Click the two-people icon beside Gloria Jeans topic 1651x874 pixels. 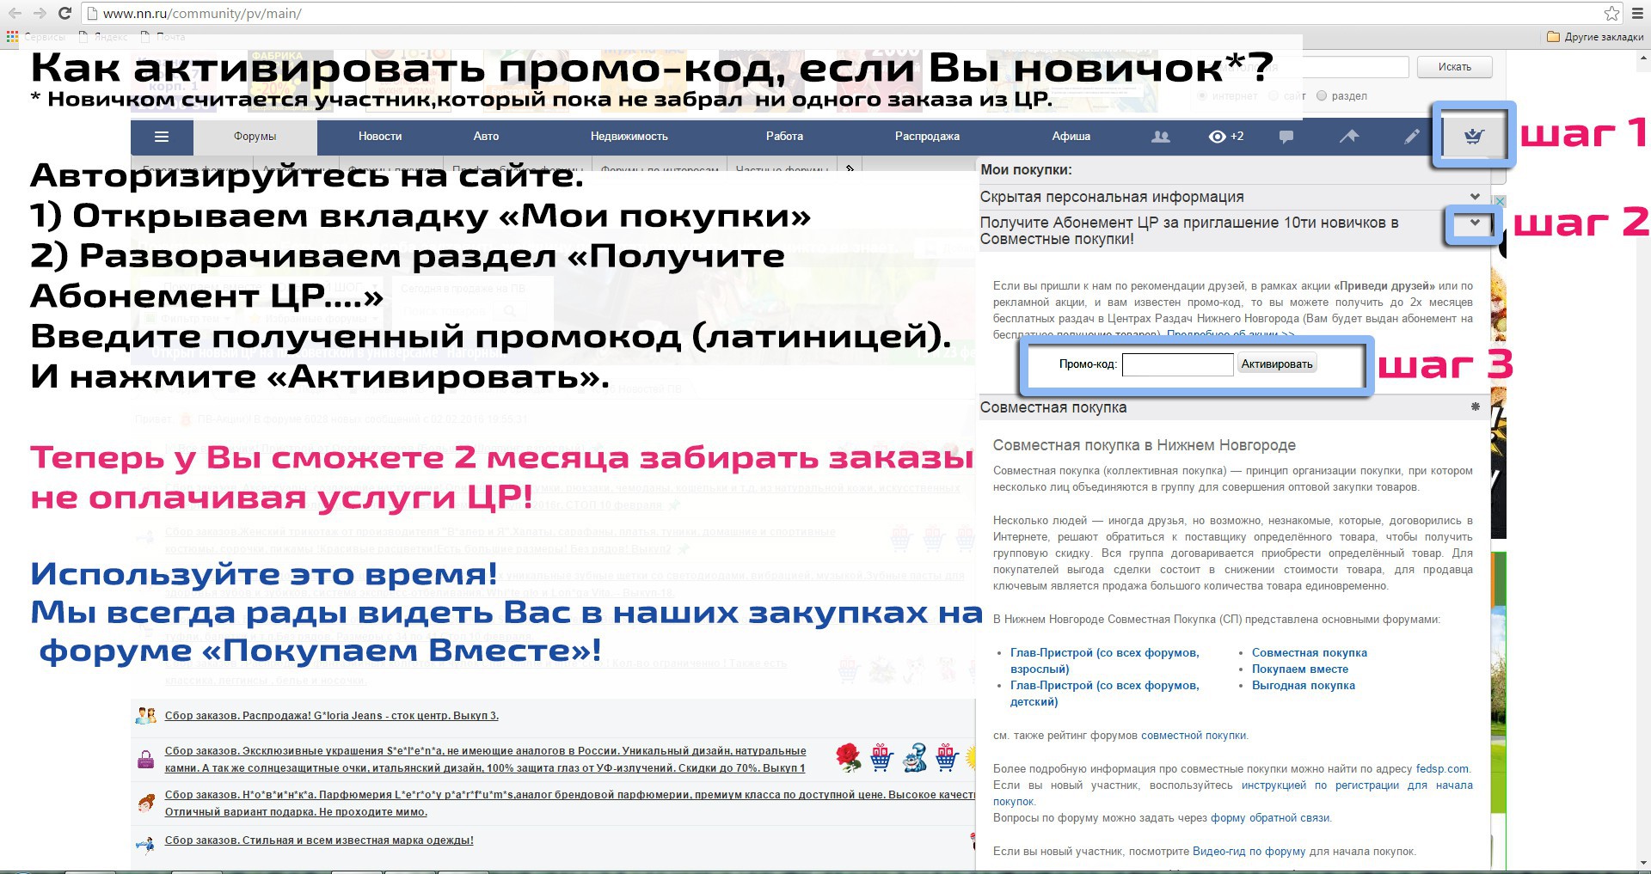145,715
